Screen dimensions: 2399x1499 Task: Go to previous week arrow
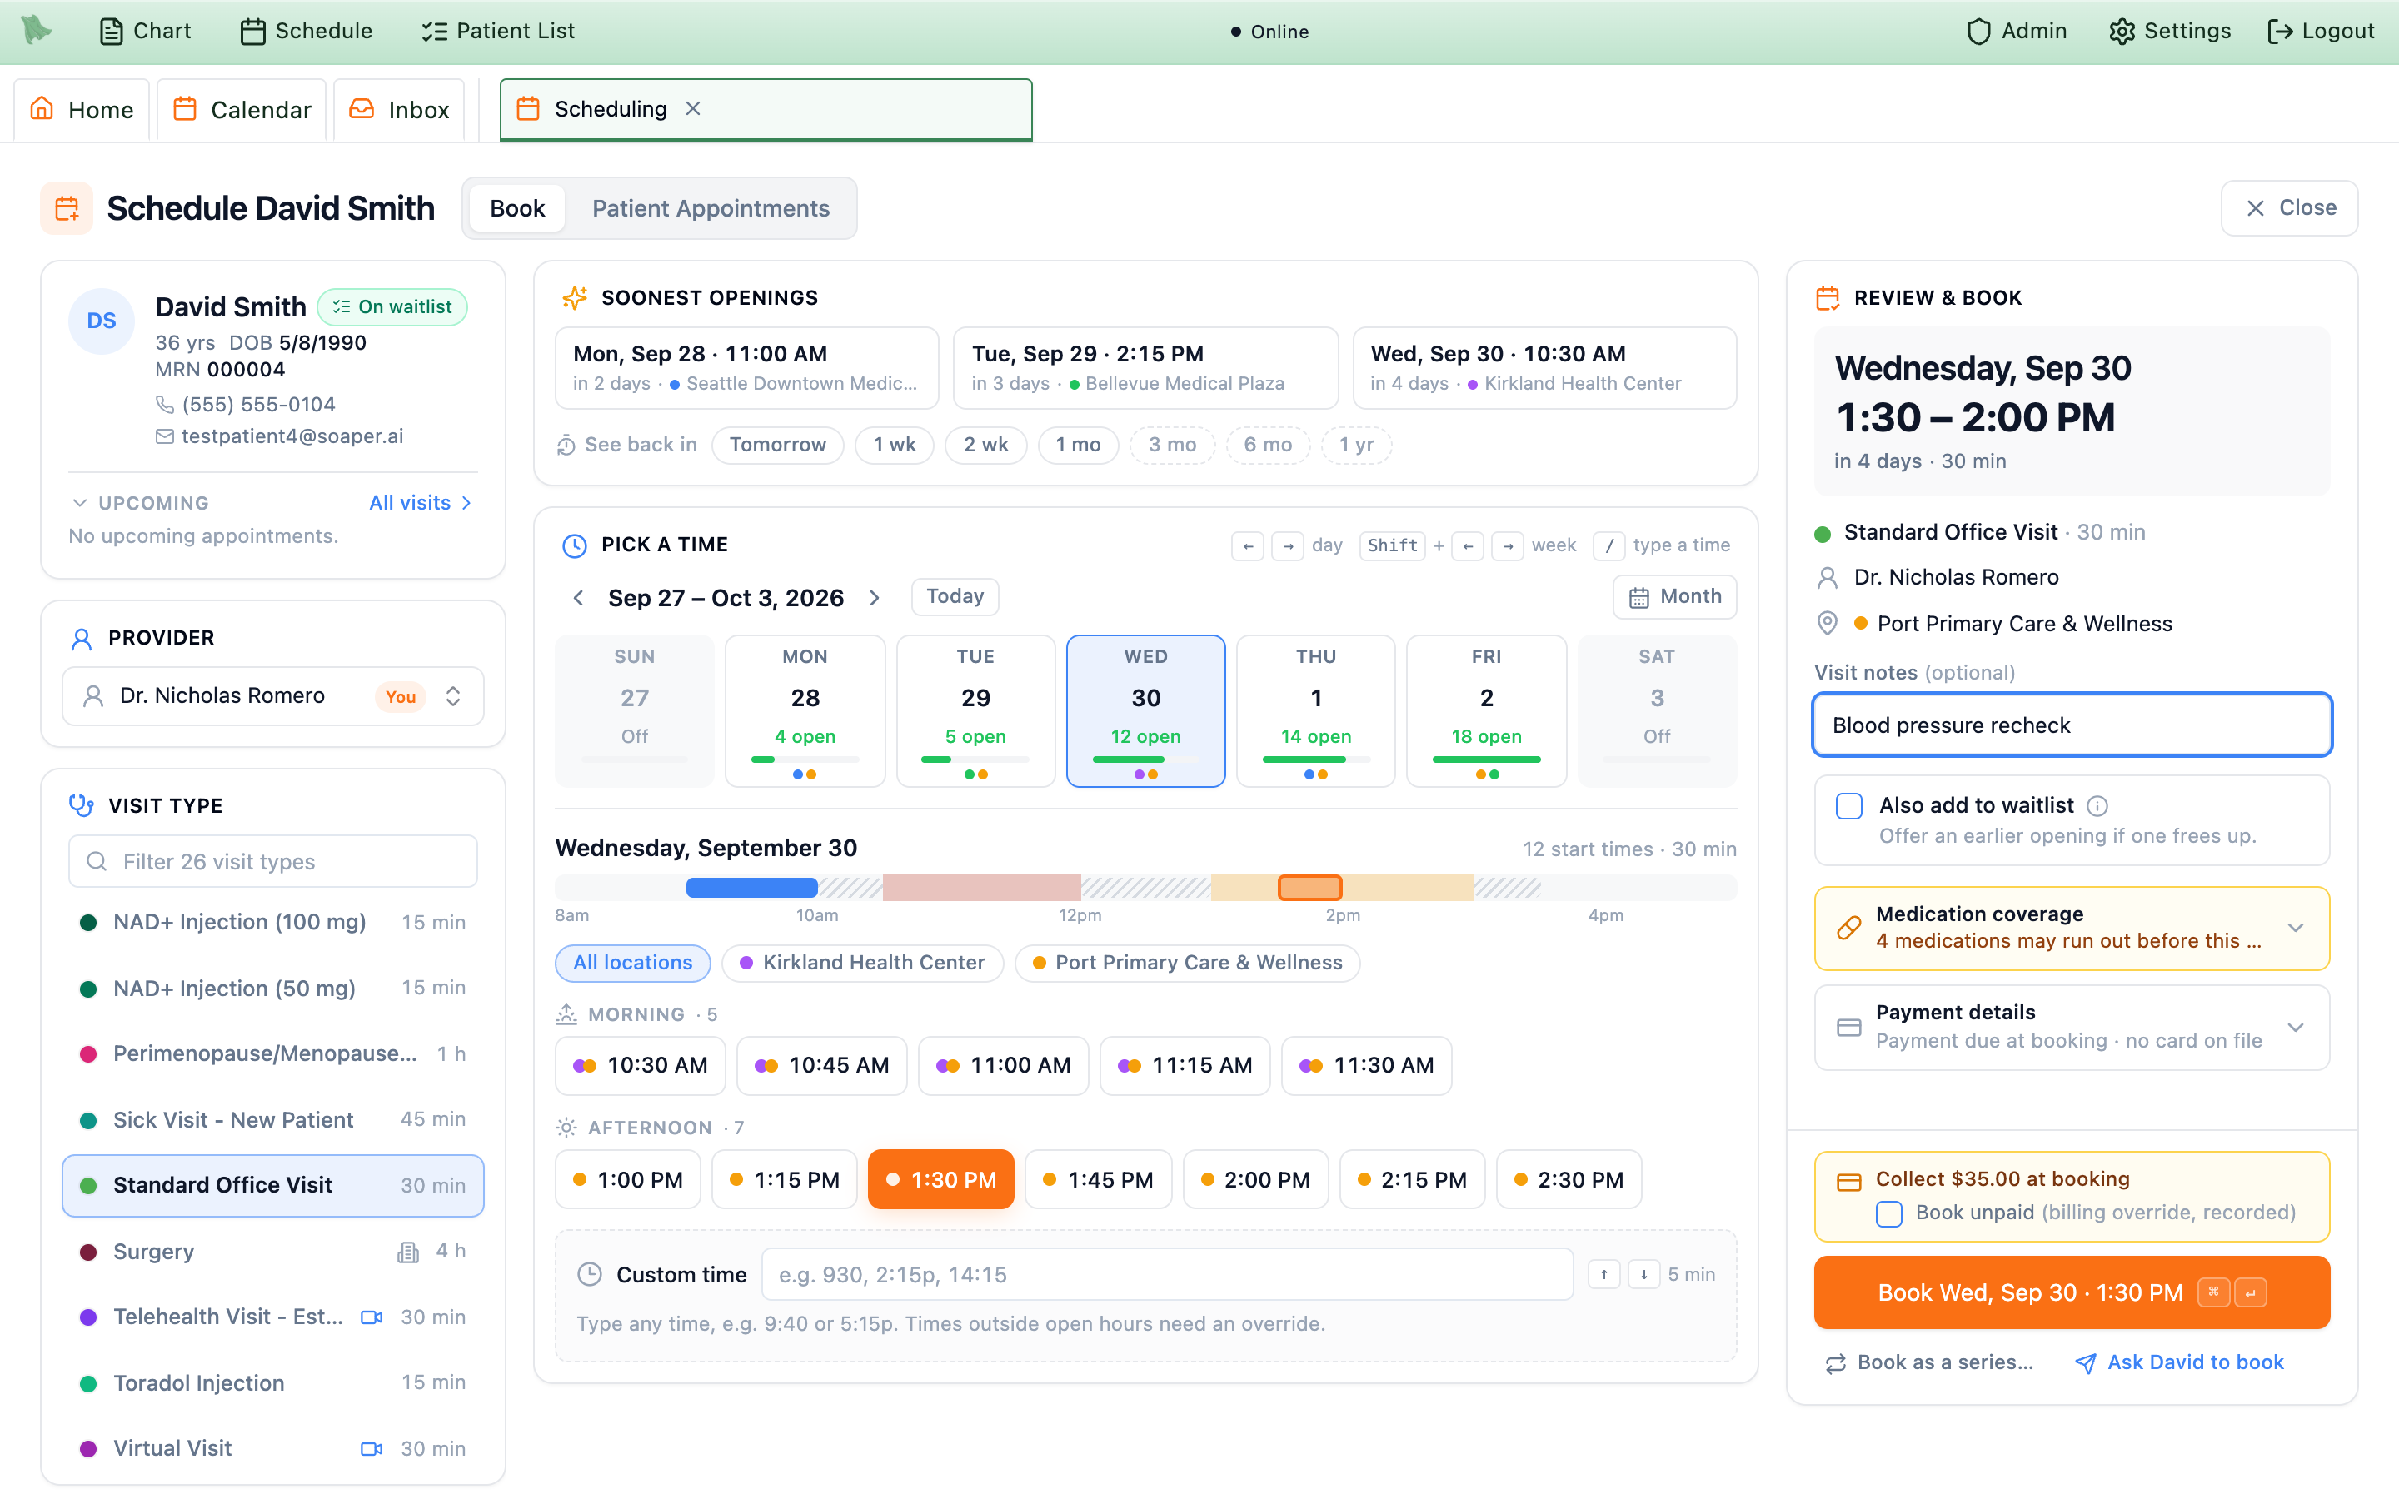(578, 598)
